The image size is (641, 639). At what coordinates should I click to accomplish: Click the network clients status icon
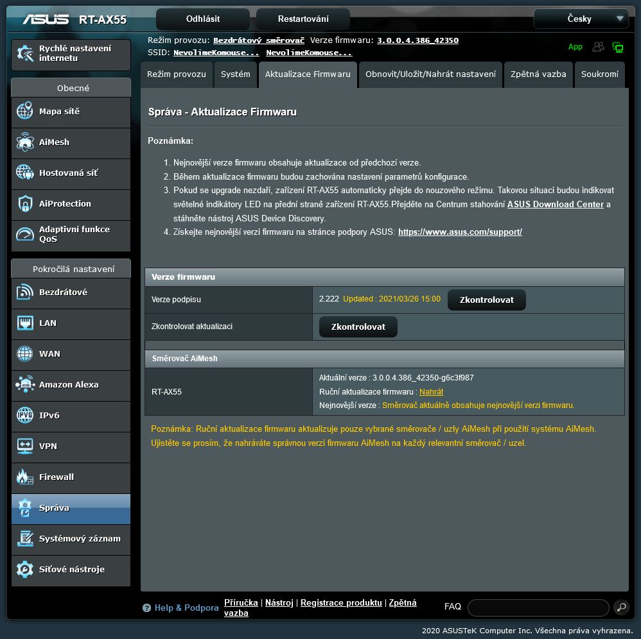click(x=598, y=47)
